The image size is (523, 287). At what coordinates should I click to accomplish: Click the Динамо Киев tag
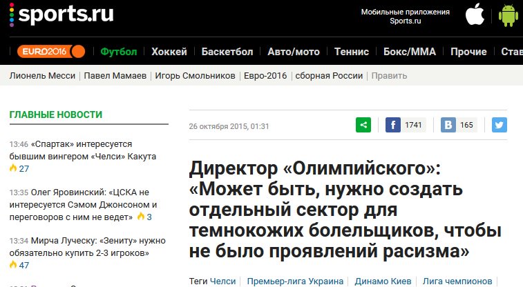[383, 281]
